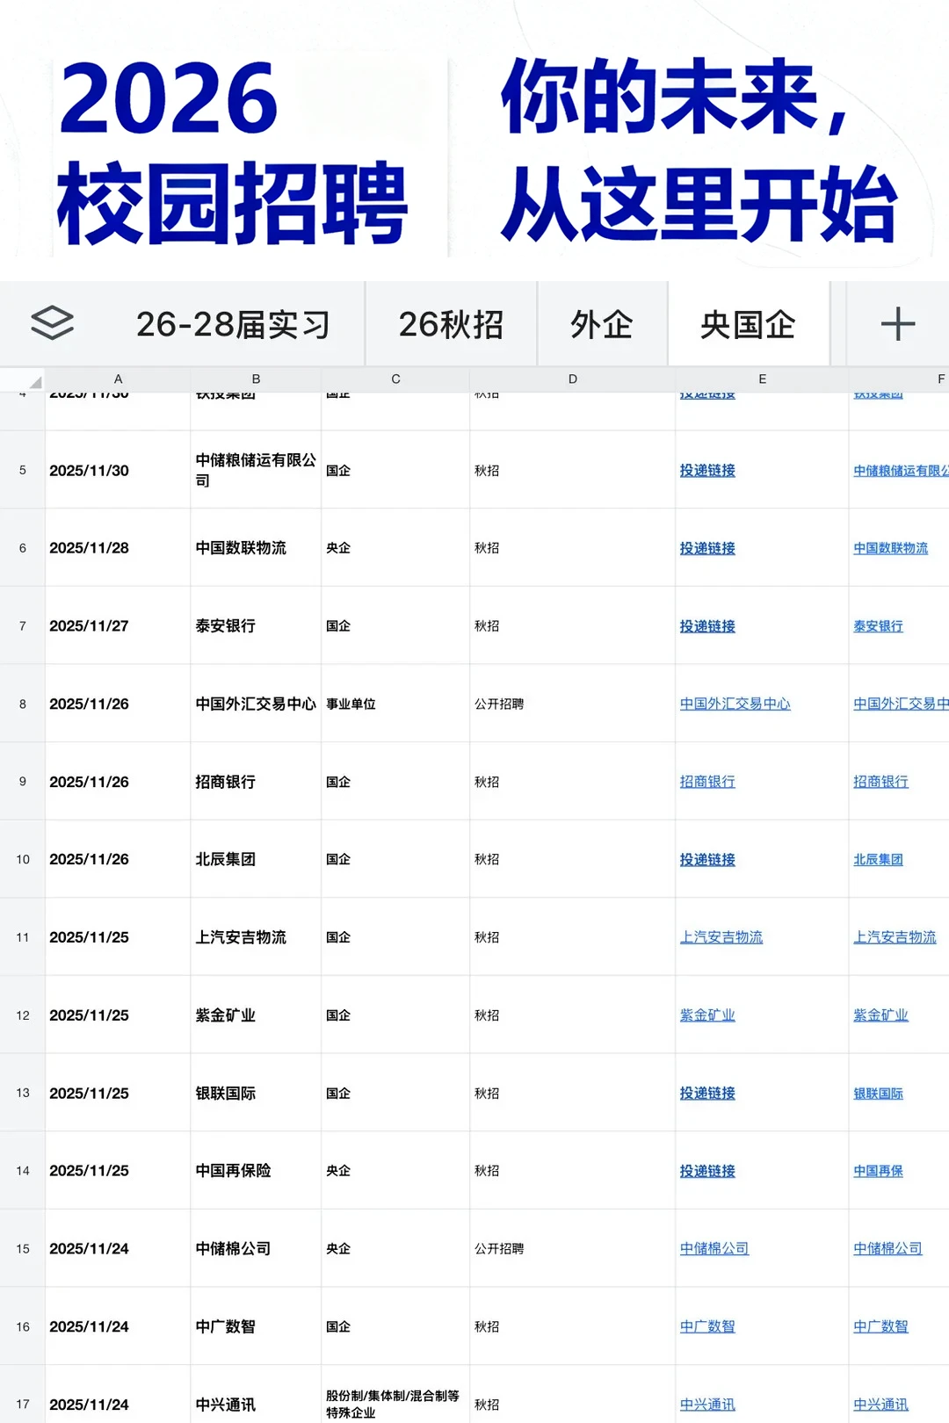The height and width of the screenshot is (1423, 949).
Task: Select column D header
Action: 573,379
